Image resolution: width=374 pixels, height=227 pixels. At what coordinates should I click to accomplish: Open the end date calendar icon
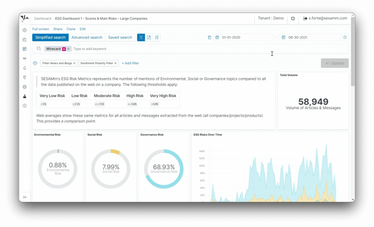click(x=284, y=37)
